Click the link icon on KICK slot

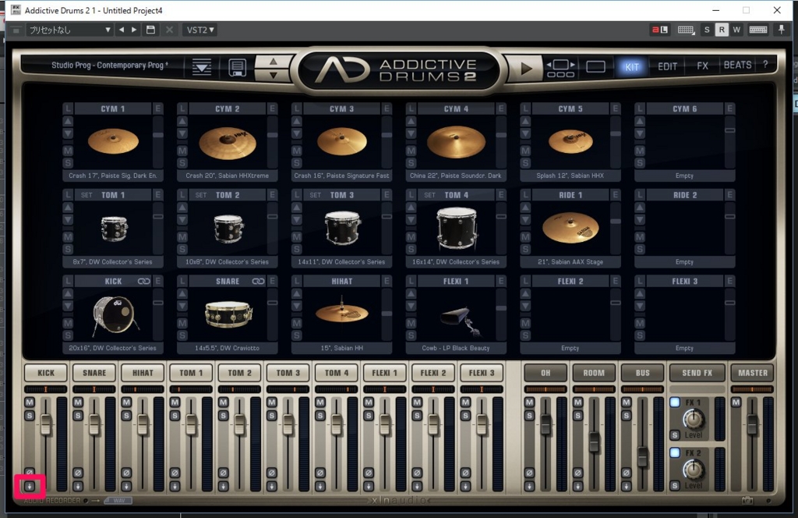(144, 281)
